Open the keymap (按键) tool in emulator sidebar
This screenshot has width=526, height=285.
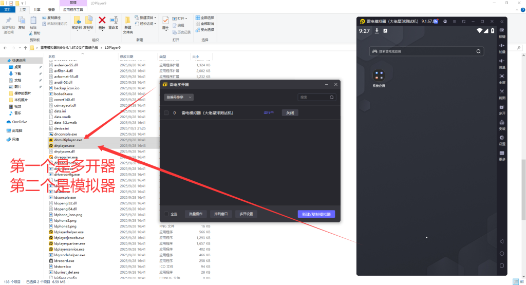pos(502,32)
